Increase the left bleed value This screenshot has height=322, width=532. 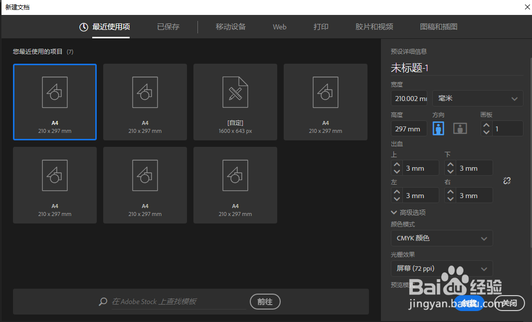point(396,192)
